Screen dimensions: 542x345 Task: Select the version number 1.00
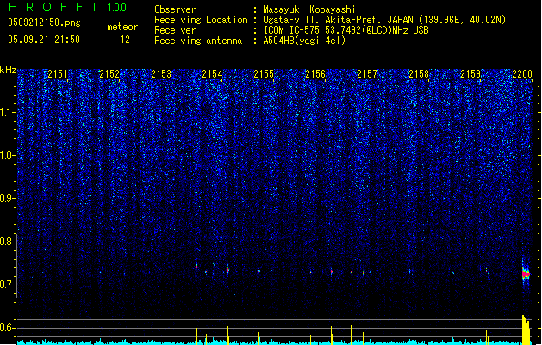(117, 8)
